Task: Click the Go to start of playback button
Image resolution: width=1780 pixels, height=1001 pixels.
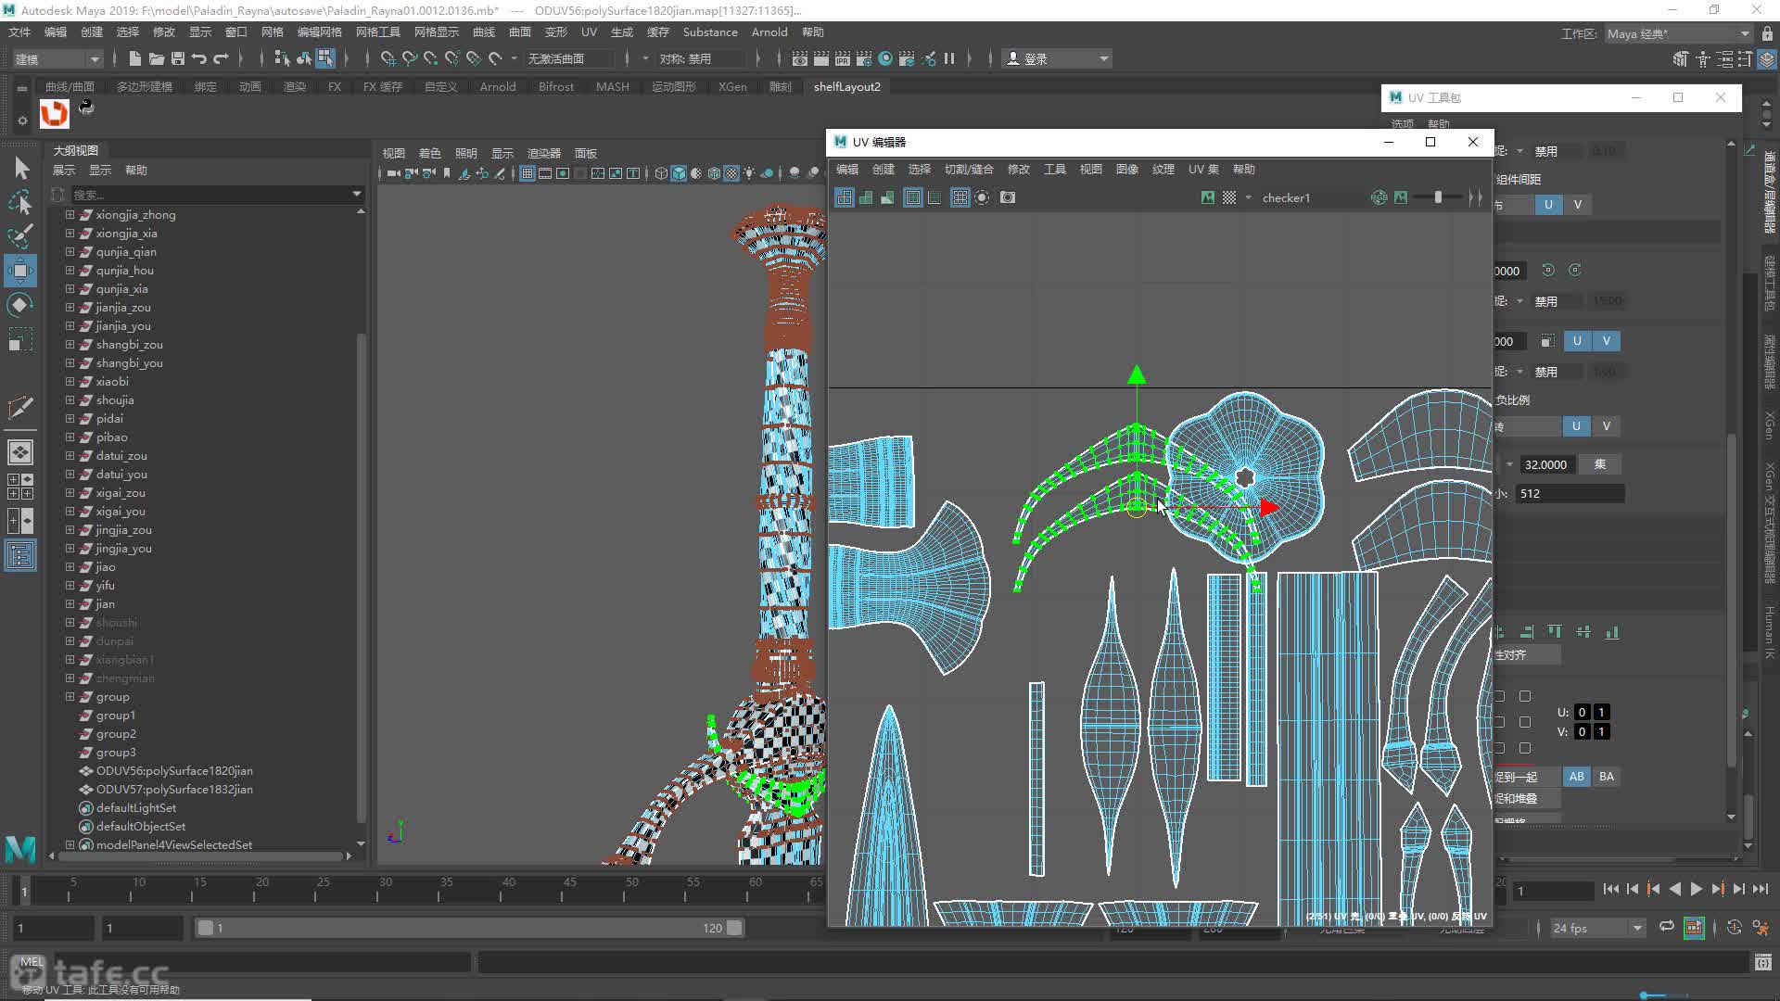Action: tap(1610, 889)
